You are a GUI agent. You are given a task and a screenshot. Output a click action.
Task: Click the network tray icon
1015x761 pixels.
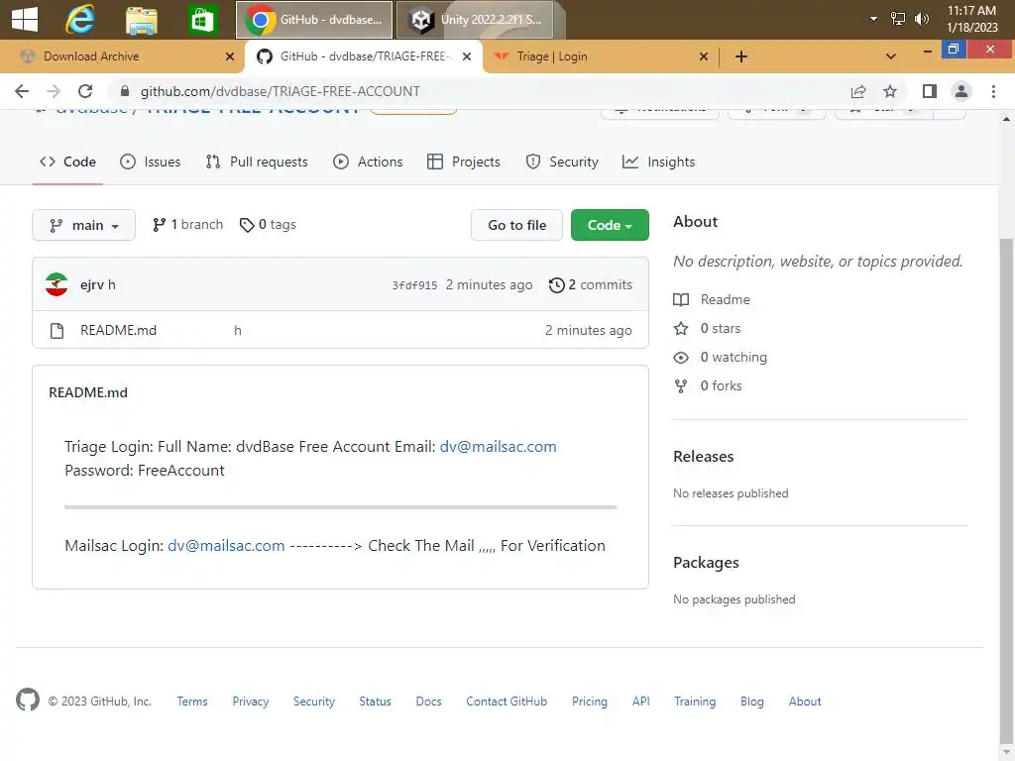[898, 19]
